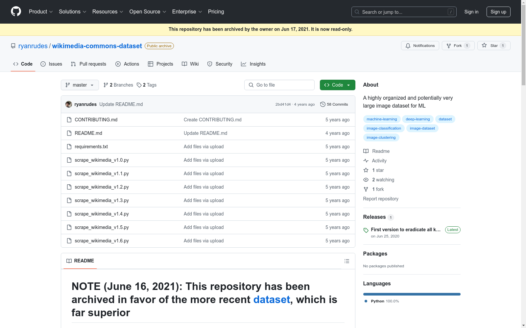Open the master branch selector dropdown

coord(80,85)
